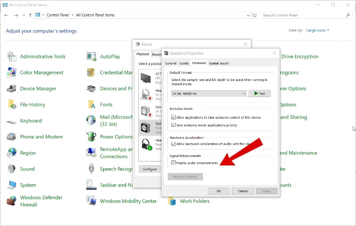Toggle Allow applications to take exclusive control

[x=174, y=117]
